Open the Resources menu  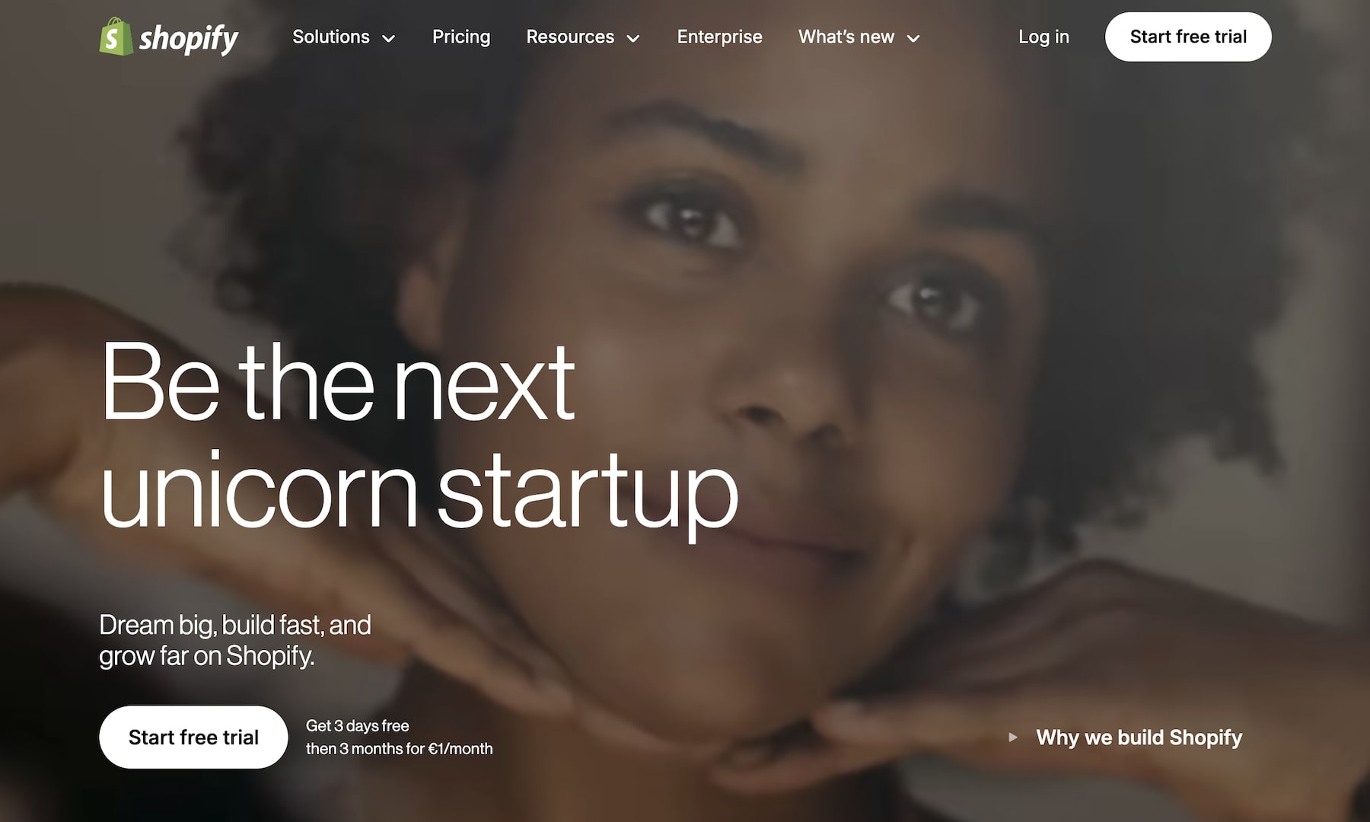583,37
